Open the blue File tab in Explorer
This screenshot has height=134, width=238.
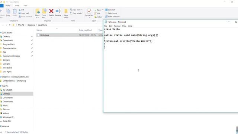point(1,6)
